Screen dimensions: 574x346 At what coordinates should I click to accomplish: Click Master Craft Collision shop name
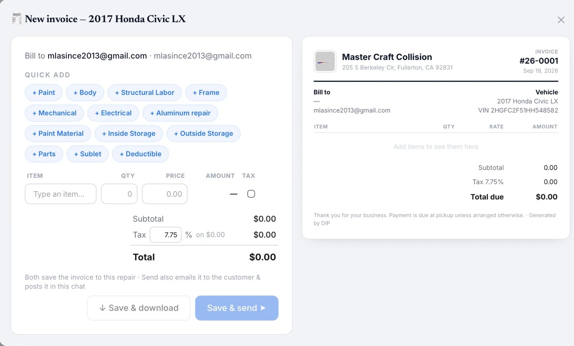(387, 57)
